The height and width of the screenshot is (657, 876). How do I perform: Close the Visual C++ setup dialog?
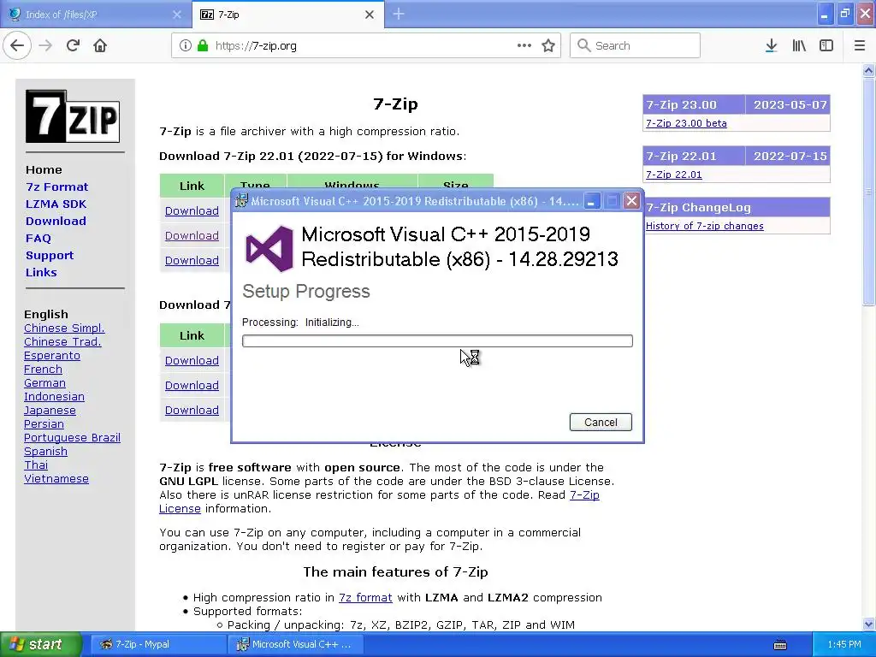coord(631,200)
